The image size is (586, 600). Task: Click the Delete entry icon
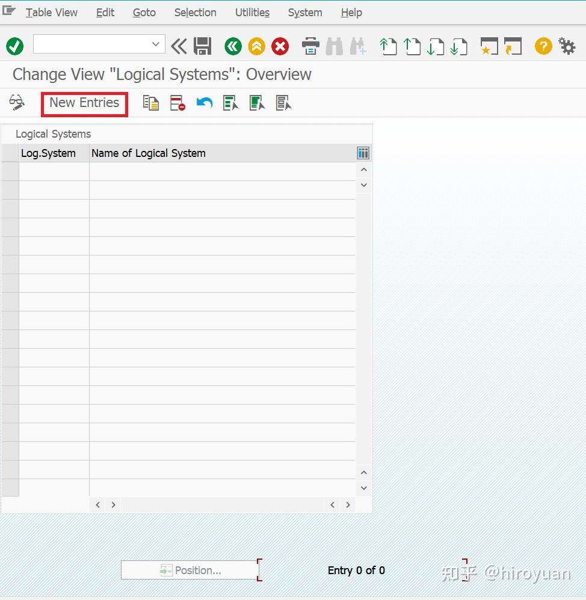pos(177,103)
